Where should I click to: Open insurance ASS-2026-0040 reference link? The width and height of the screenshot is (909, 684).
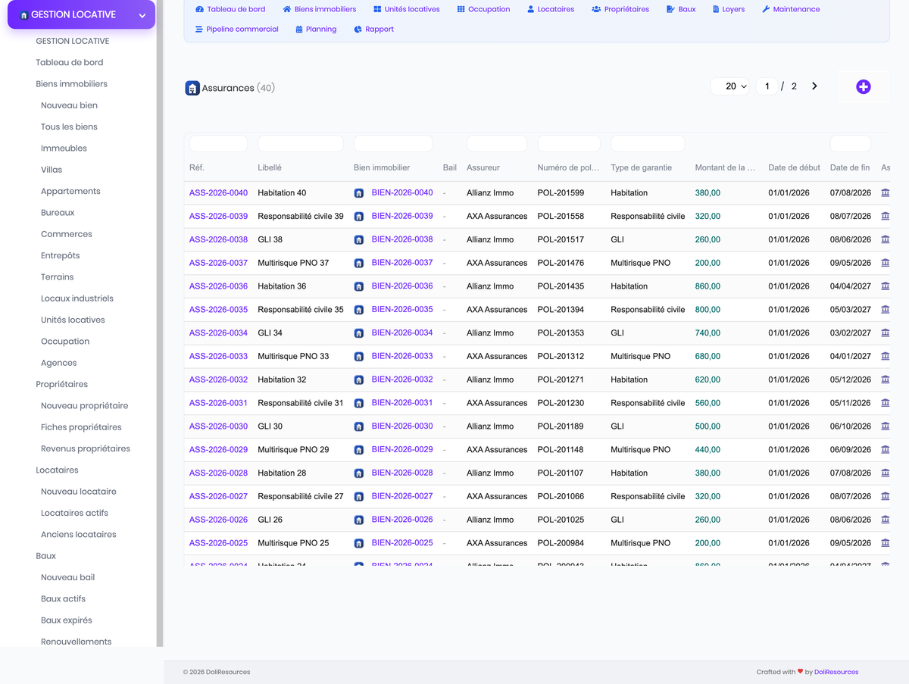pos(218,193)
